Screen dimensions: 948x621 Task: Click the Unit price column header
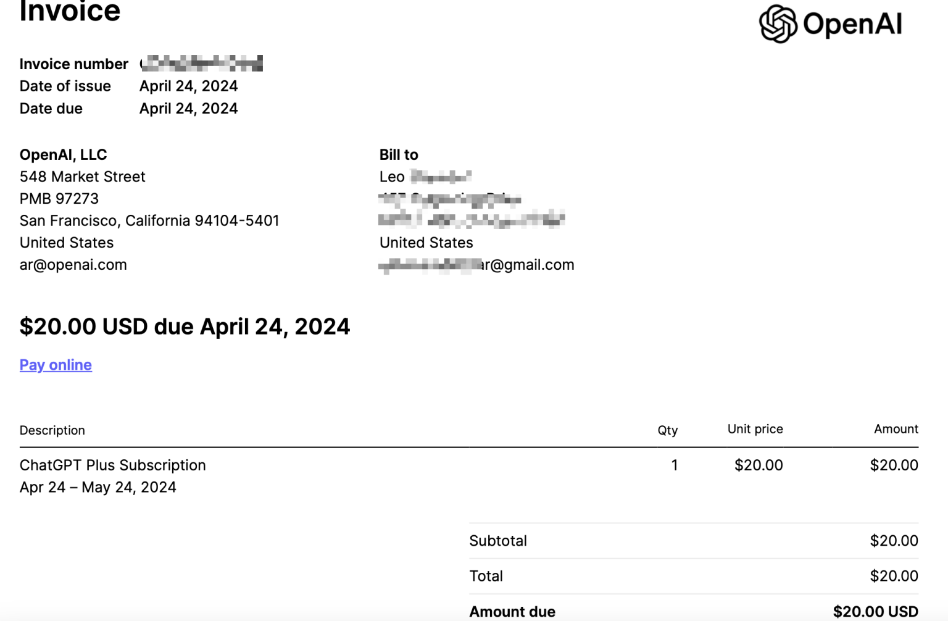(755, 429)
